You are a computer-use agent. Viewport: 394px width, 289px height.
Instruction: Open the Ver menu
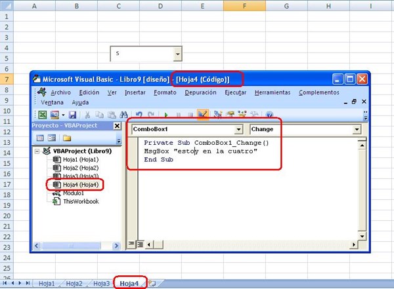click(x=112, y=92)
